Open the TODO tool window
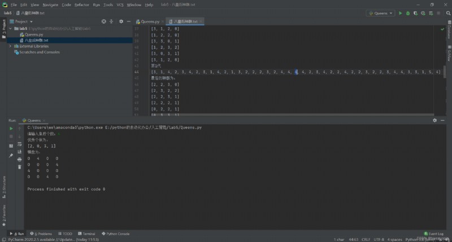Image resolution: width=452 pixels, height=242 pixels. coord(65,234)
